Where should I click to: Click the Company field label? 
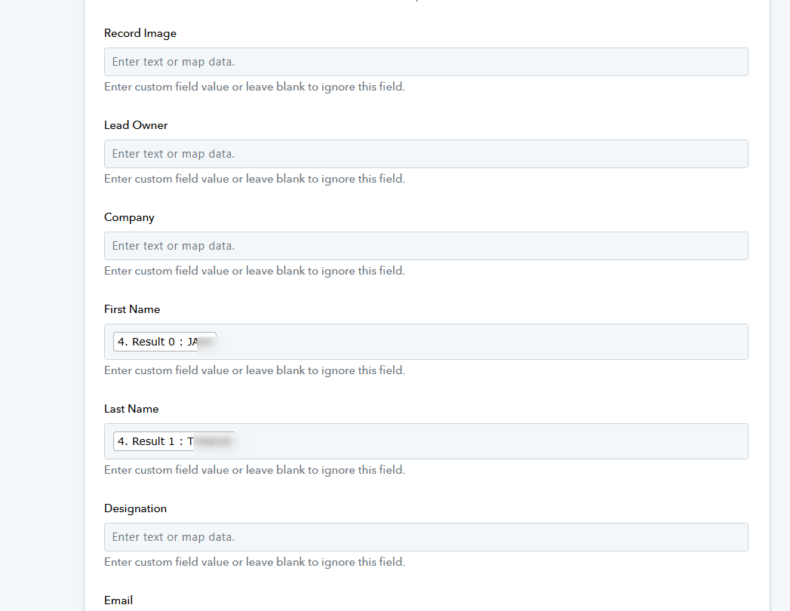click(129, 217)
